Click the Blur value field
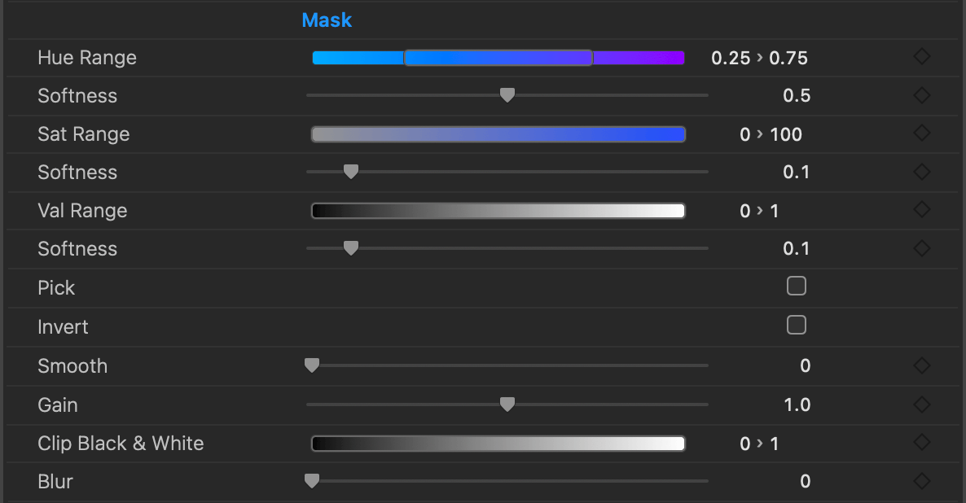The width and height of the screenshot is (966, 503). [x=805, y=482]
